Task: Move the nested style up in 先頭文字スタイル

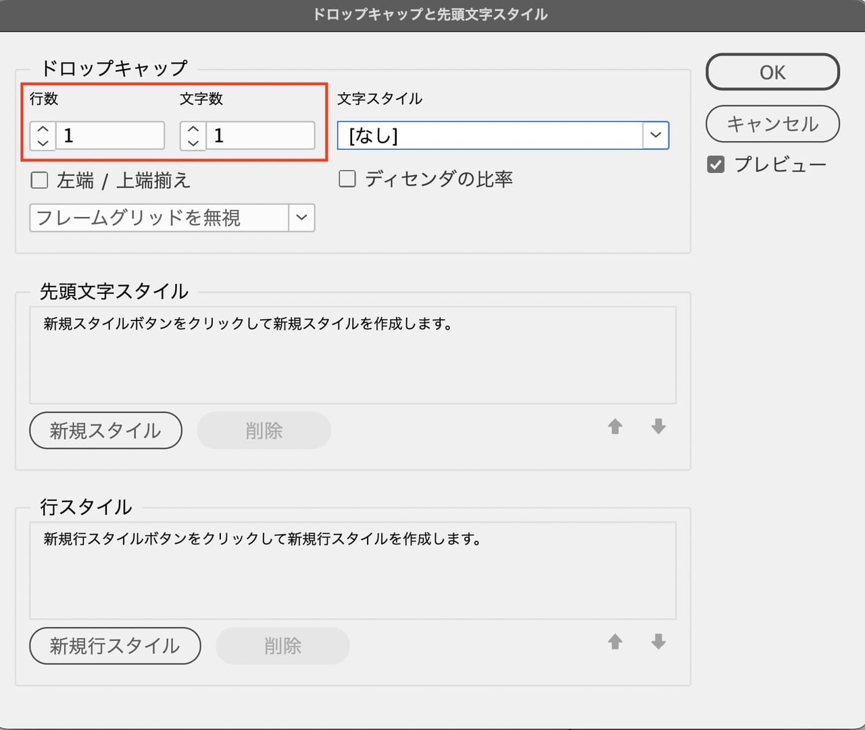Action: click(615, 427)
